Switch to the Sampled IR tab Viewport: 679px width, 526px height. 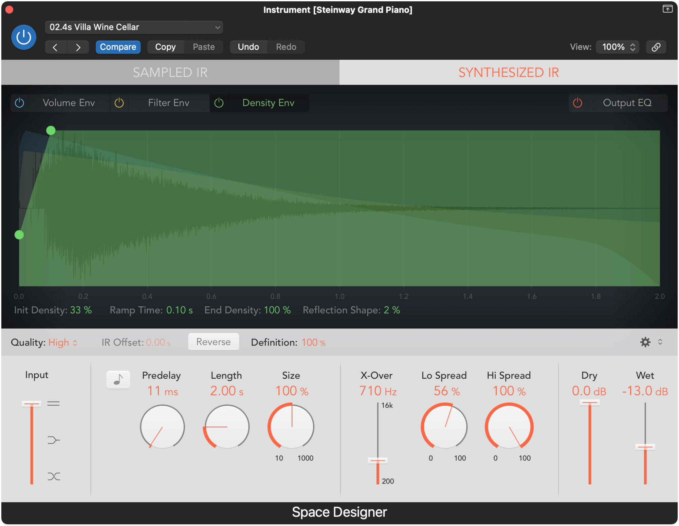tap(170, 72)
